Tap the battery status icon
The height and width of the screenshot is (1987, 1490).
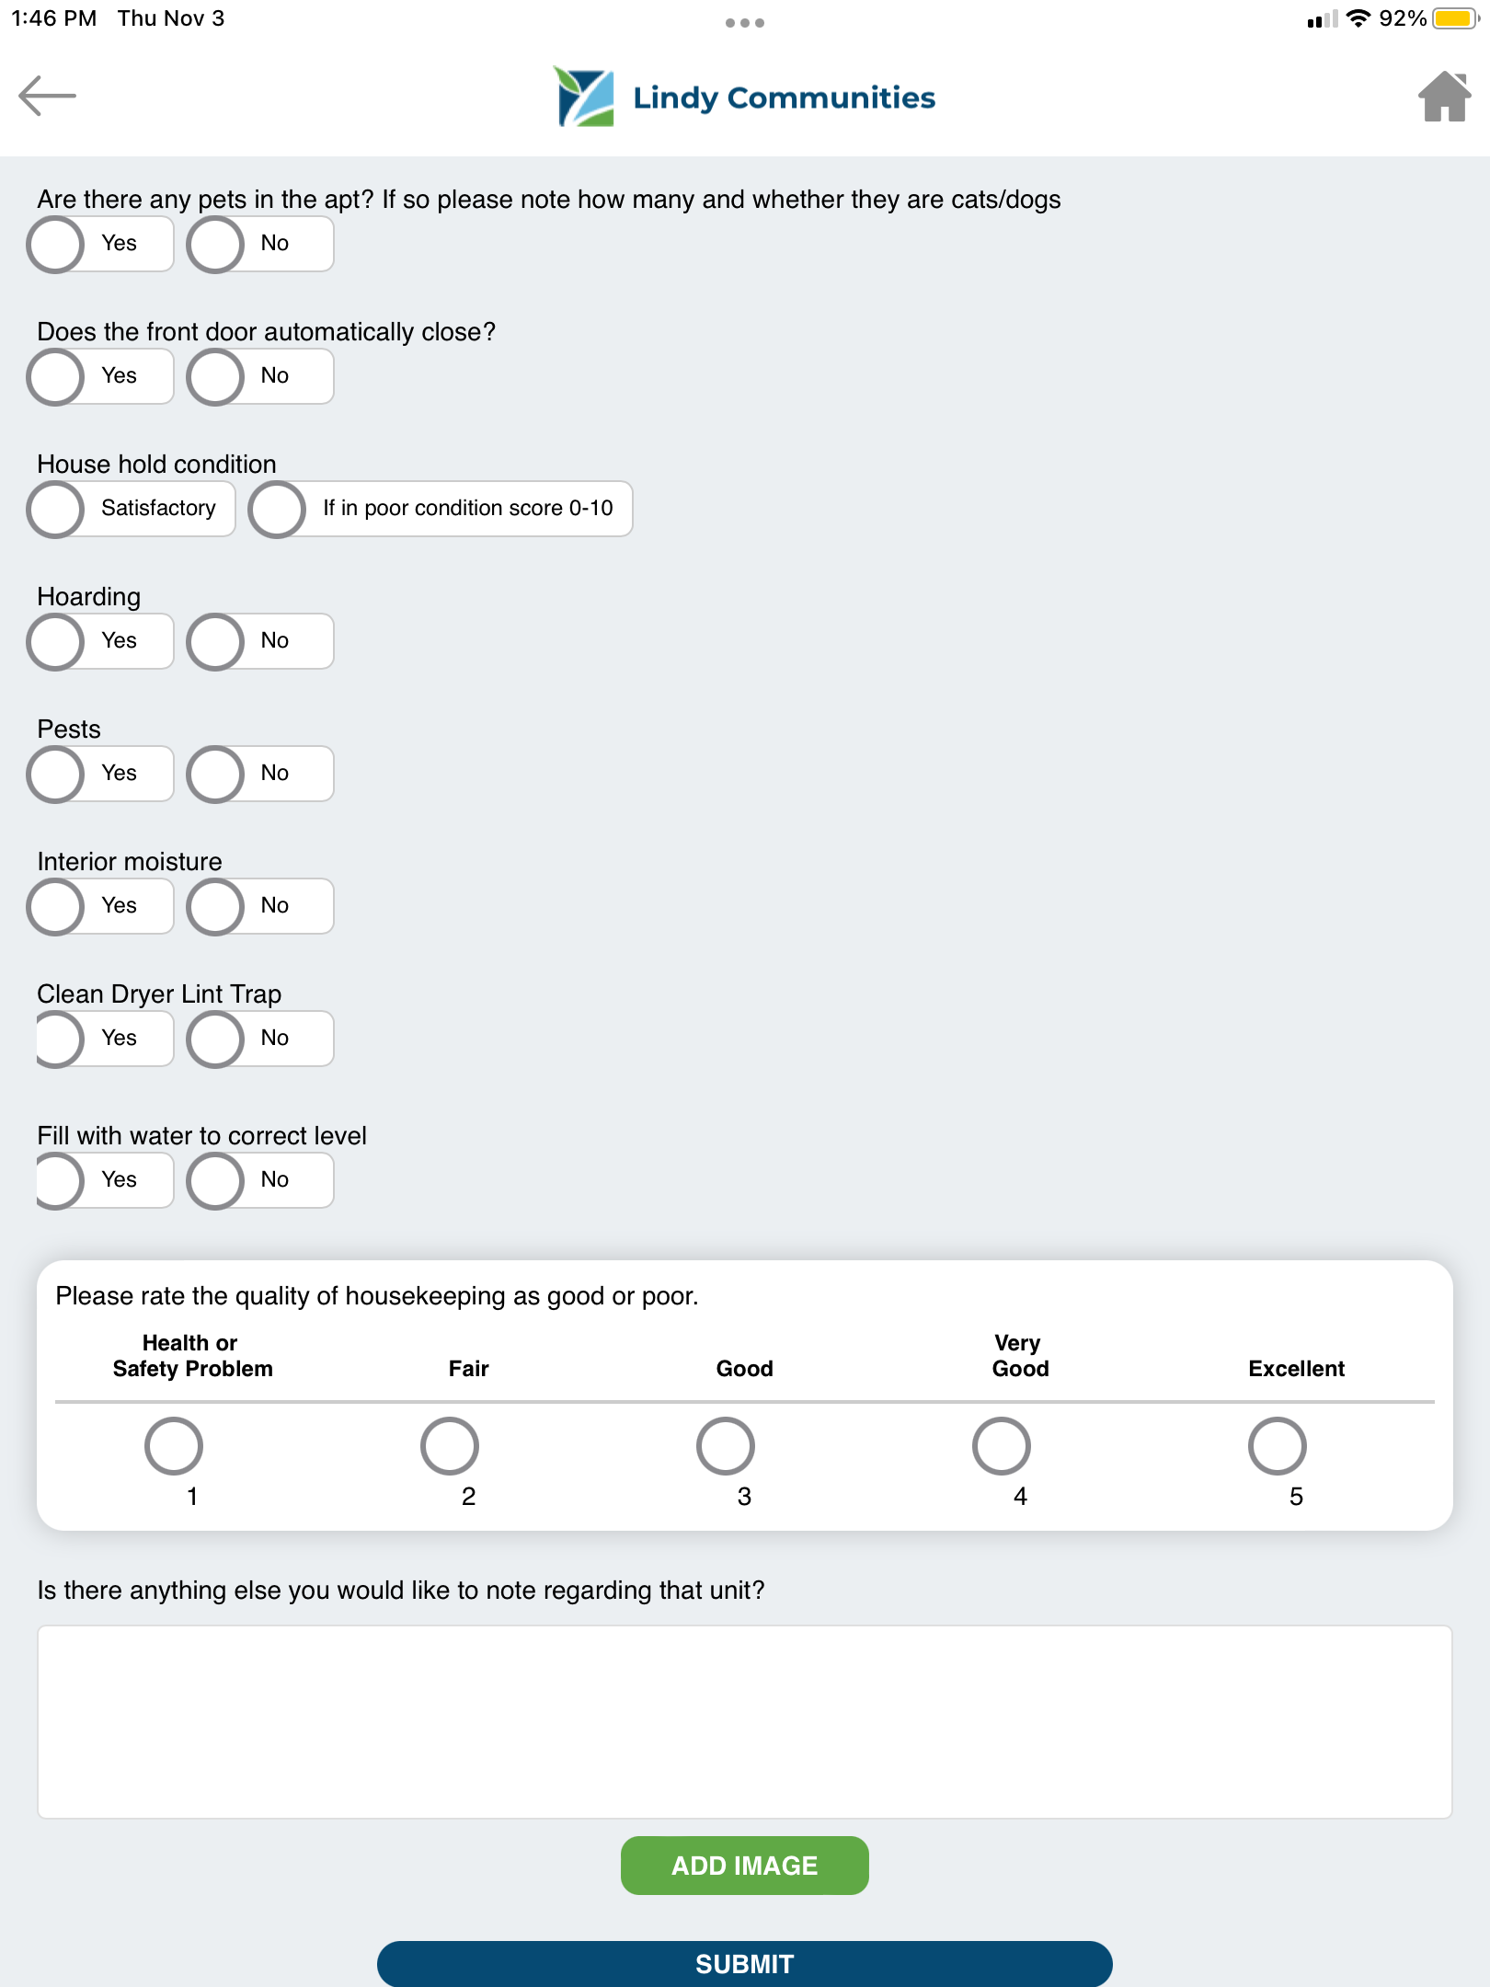pos(1455,18)
